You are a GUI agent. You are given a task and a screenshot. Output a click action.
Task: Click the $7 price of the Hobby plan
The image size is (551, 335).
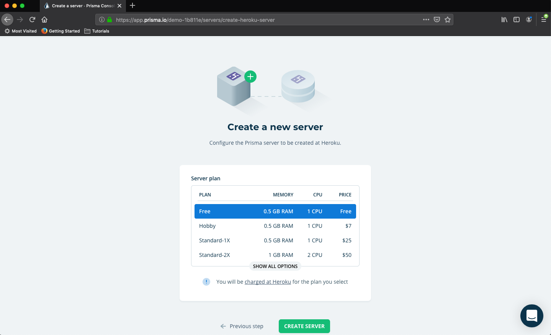pos(348,226)
